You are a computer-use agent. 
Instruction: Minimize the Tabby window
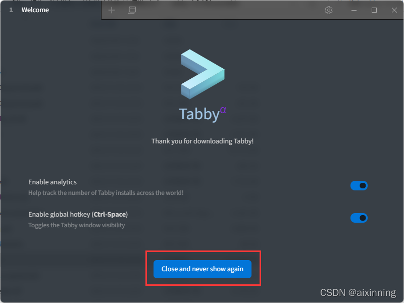[354, 10]
